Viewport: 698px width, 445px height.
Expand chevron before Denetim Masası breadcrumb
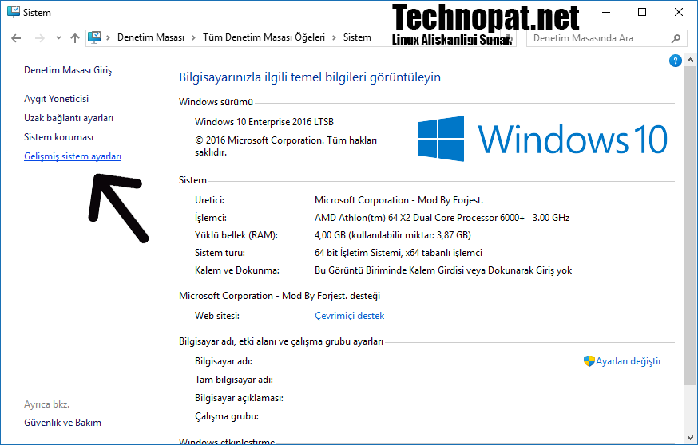pos(108,37)
